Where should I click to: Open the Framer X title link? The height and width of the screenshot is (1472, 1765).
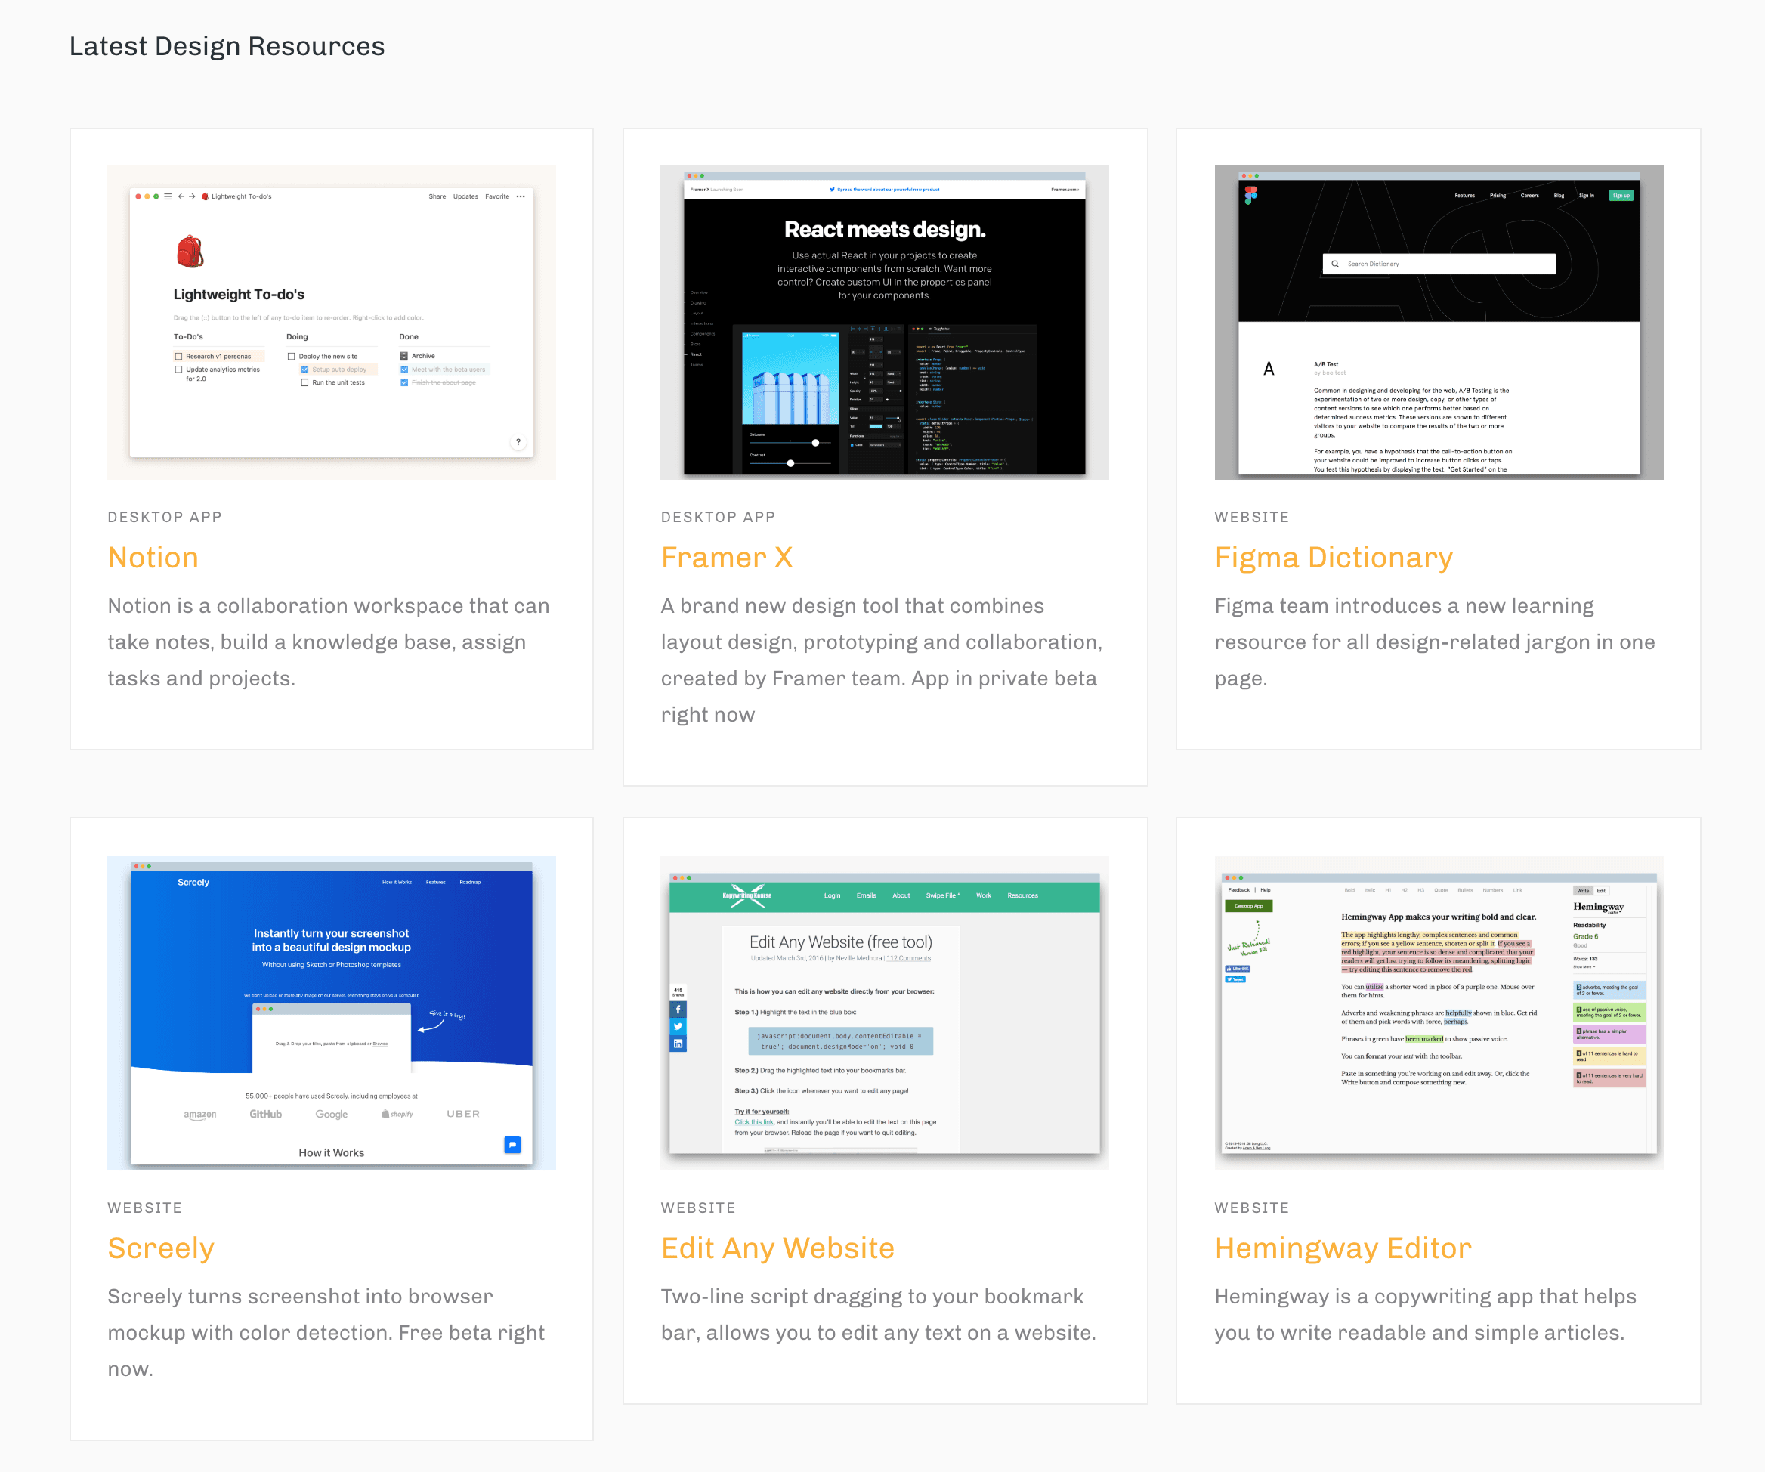[x=726, y=558]
